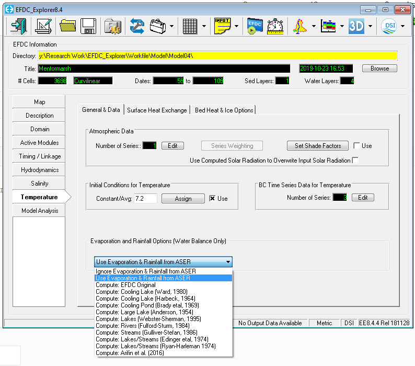Open the Active Modules section

click(39, 143)
